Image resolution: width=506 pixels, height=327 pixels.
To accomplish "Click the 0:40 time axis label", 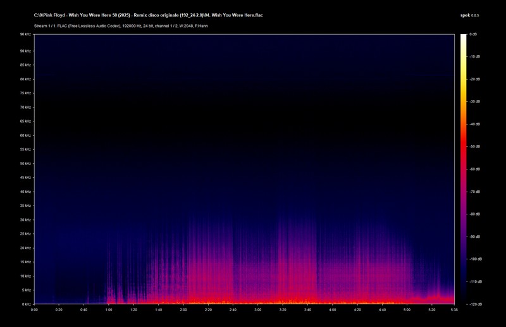I will coord(84,310).
